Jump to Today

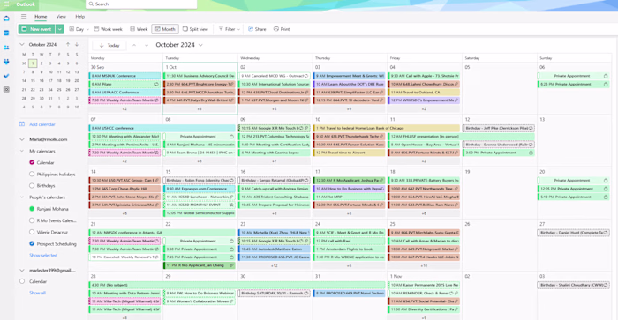(x=109, y=45)
